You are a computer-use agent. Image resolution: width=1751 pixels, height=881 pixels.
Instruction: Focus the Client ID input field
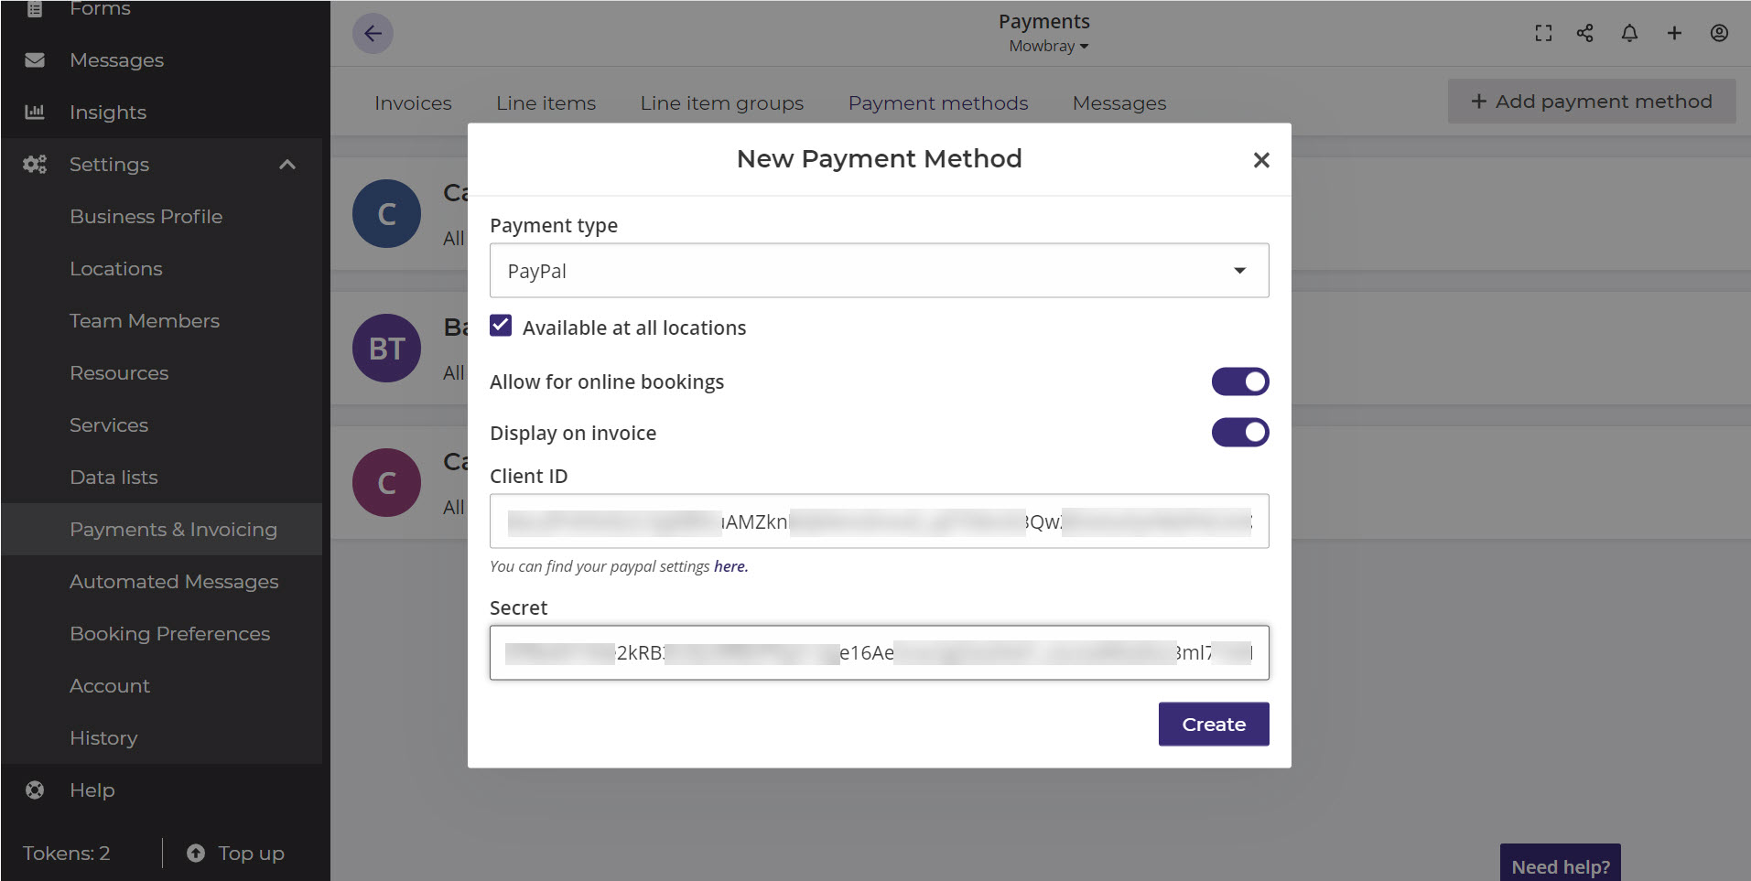[x=879, y=521]
